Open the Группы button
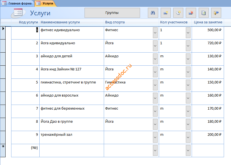Viewport: 231px width, 165px height. 112,13
